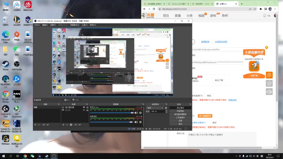Viewport: 283px width, 159px height.
Task: Open the Chrome three-dot menu
Action: (275, 9)
